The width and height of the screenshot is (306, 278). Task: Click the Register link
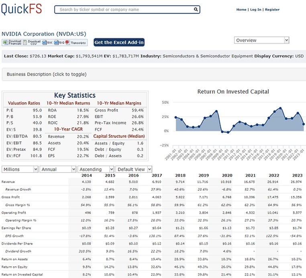point(272,10)
